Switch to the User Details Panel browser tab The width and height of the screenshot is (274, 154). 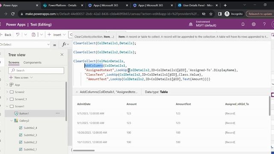198,6
